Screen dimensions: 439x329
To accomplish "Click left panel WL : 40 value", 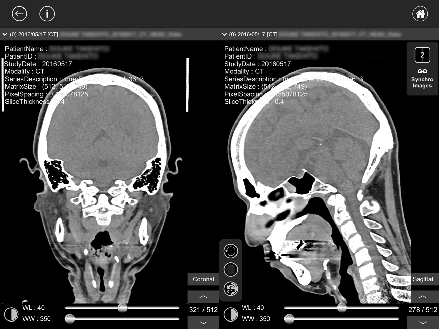I will [33, 308].
